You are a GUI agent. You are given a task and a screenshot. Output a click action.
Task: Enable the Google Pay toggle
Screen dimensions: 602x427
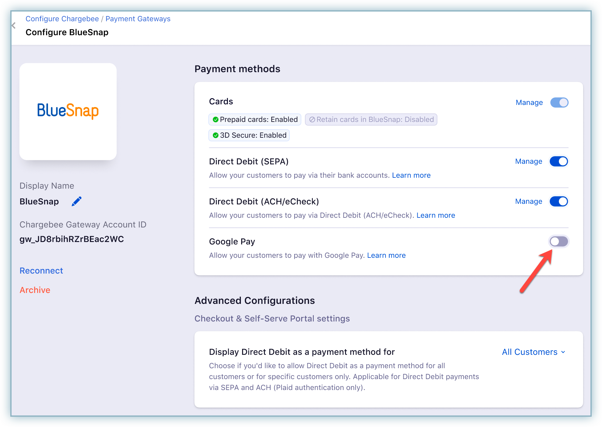click(x=559, y=241)
